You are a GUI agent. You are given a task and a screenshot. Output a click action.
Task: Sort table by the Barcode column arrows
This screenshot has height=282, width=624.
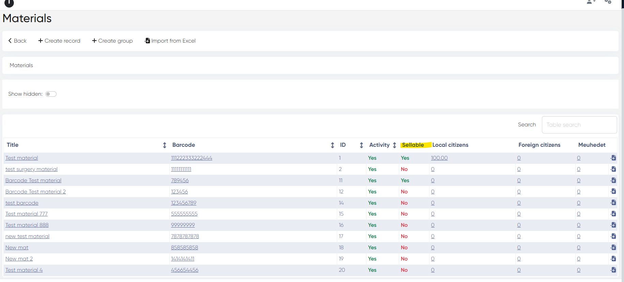click(x=332, y=145)
